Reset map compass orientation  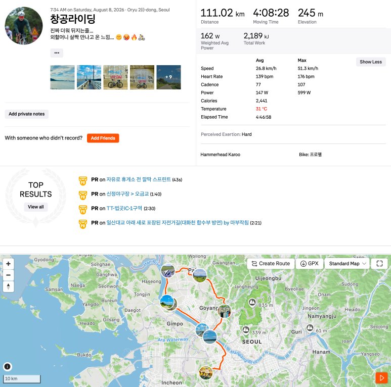(8, 286)
